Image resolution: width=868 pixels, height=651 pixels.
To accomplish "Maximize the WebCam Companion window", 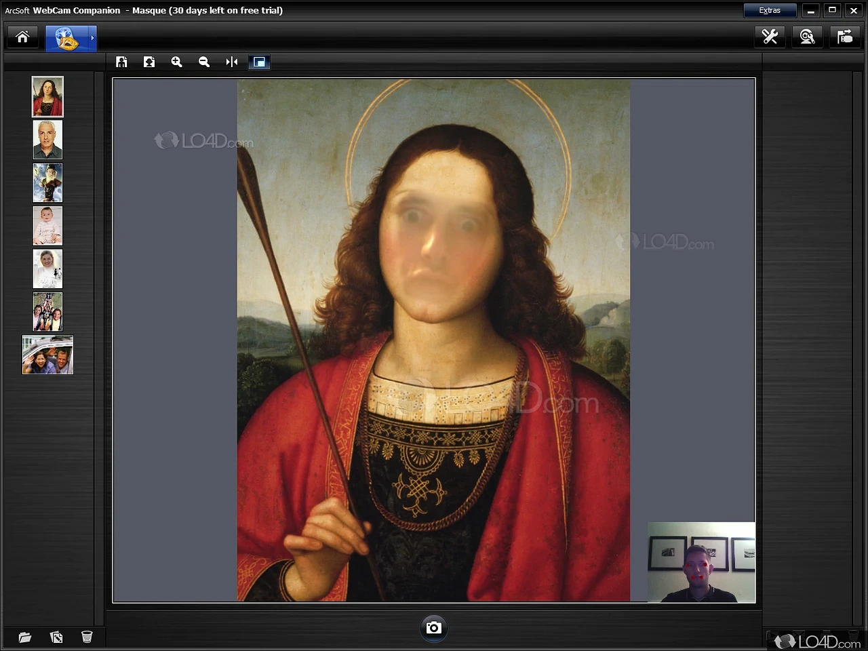I will click(832, 10).
